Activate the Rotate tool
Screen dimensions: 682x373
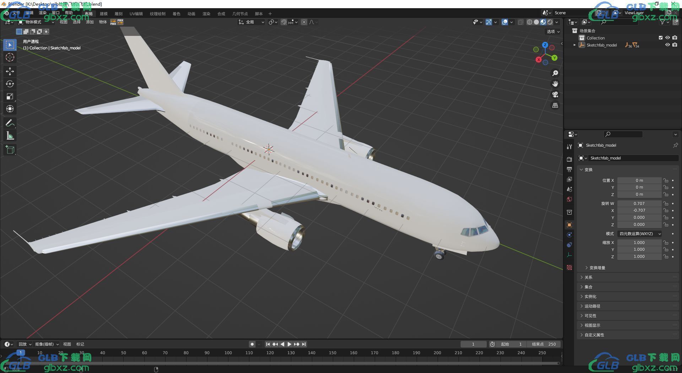point(10,84)
